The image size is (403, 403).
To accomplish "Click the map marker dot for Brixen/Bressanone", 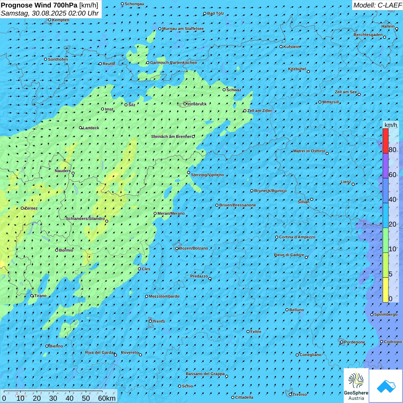I will [x=217, y=205].
